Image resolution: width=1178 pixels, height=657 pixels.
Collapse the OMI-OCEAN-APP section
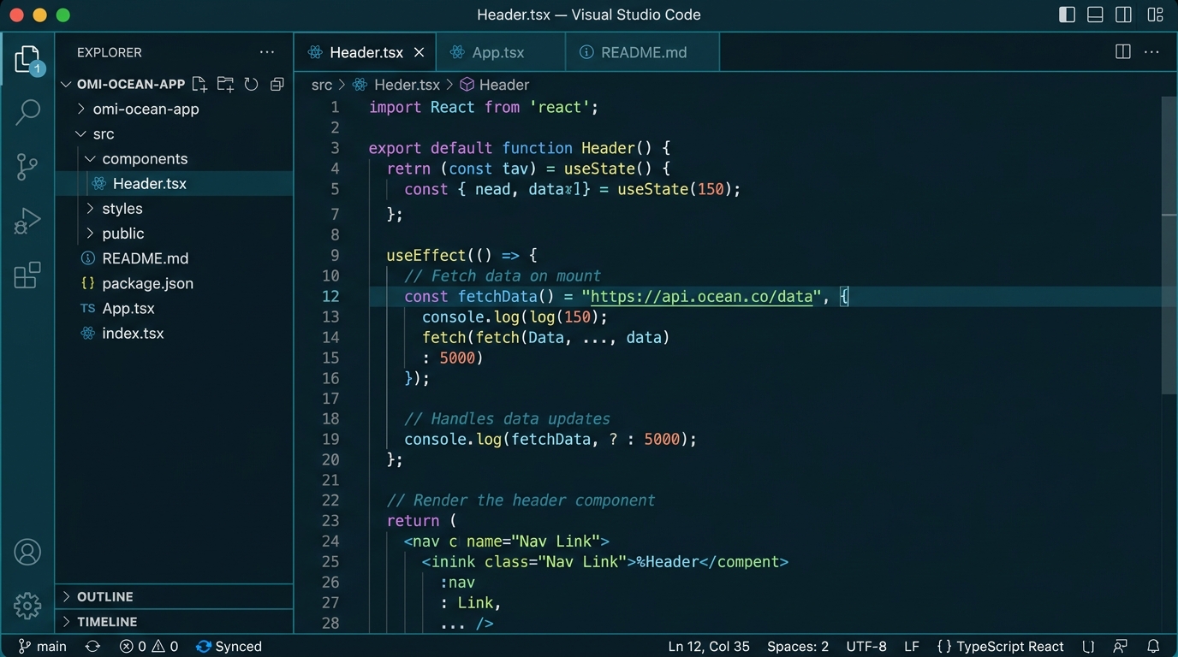pyautogui.click(x=67, y=84)
